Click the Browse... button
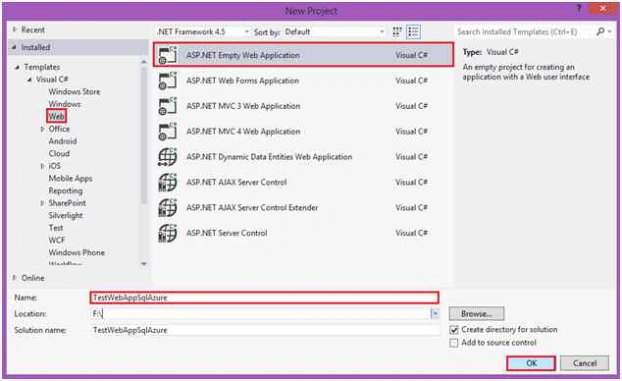622x381 pixels. pos(477,313)
